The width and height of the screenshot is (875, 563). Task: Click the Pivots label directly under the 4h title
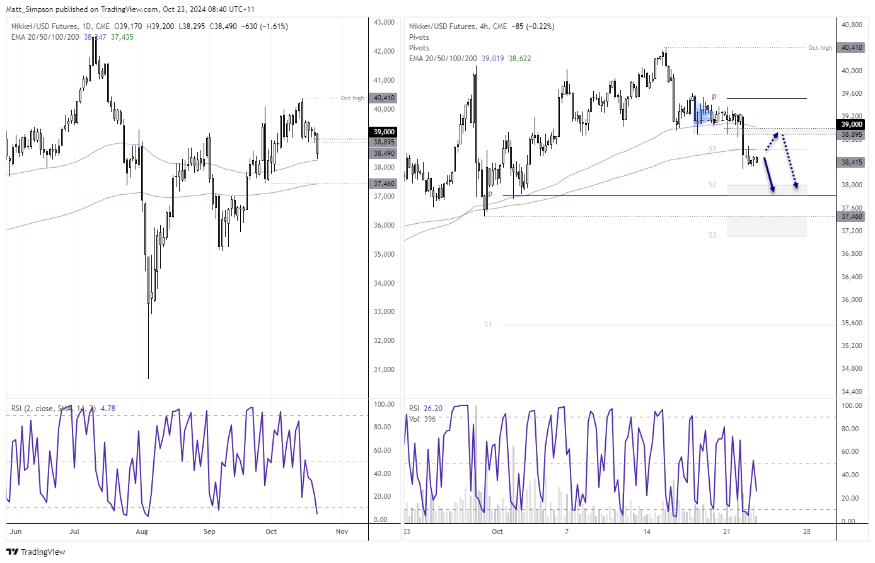pos(419,37)
